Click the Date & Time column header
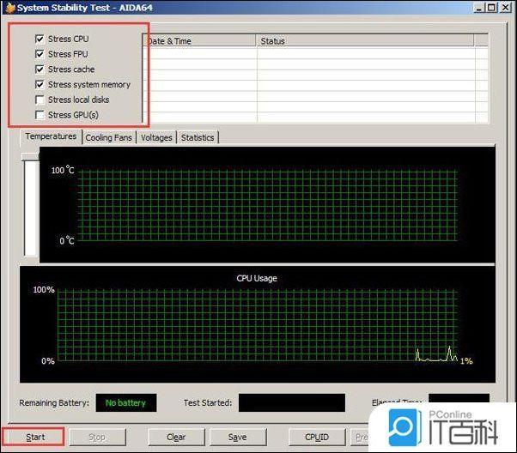The width and height of the screenshot is (517, 453). pyautogui.click(x=199, y=41)
